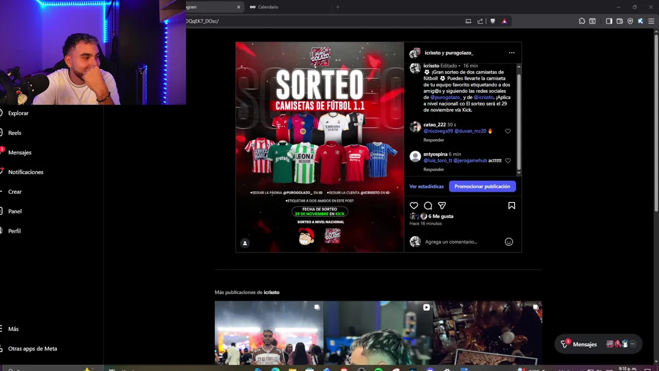Click tagged-people icon on post image

pyautogui.click(x=245, y=243)
